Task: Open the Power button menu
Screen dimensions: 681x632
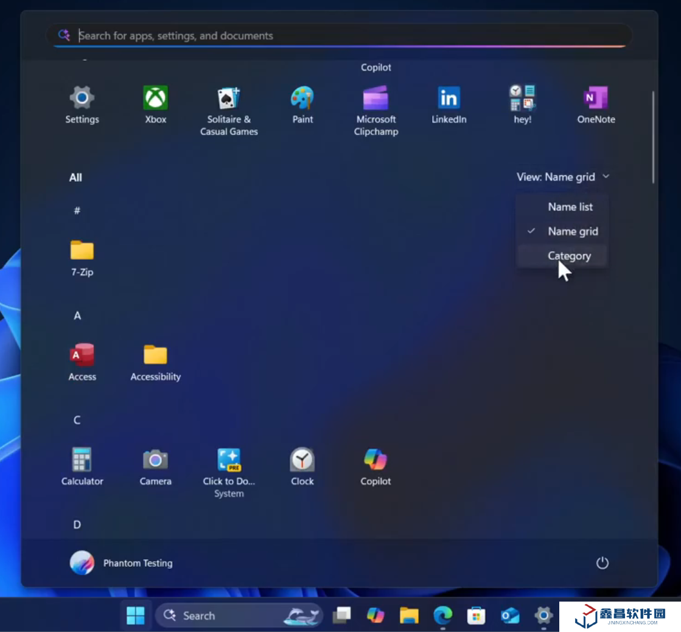Action: click(602, 563)
